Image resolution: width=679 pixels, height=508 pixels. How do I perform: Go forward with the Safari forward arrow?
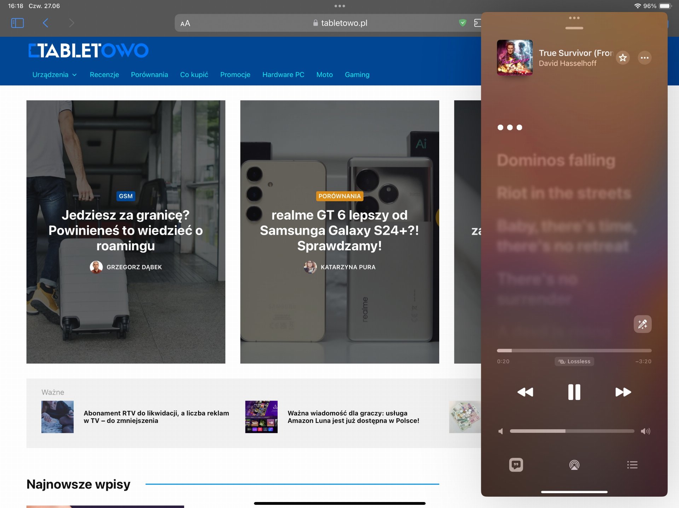pyautogui.click(x=71, y=23)
